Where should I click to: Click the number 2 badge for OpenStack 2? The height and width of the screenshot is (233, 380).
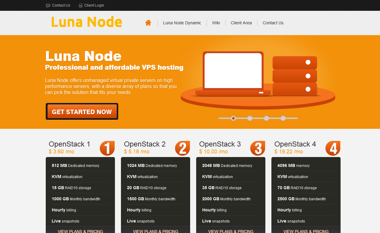coord(183,148)
